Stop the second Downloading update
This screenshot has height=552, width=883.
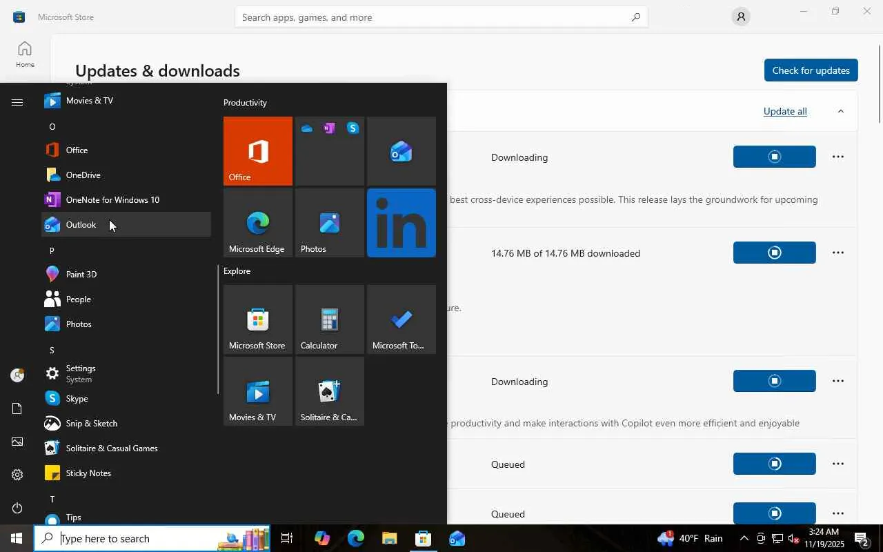[x=775, y=381]
